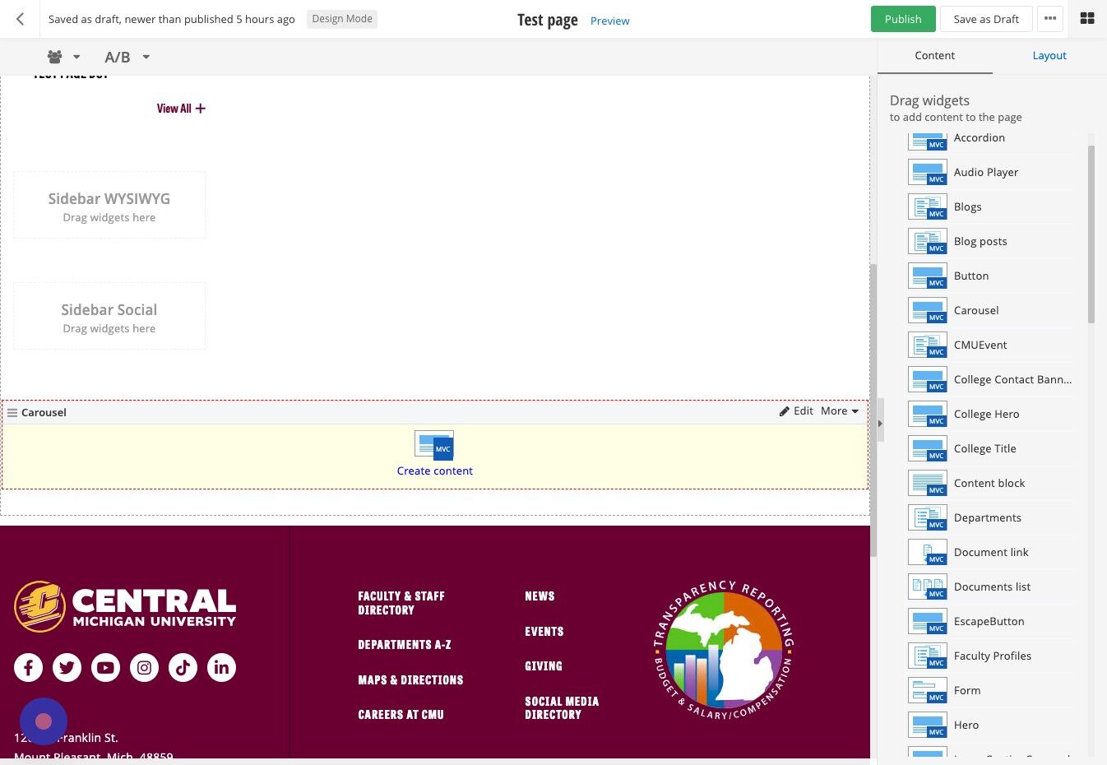Select EscapeButton widget label
This screenshot has height=765, width=1107.
pyautogui.click(x=989, y=621)
